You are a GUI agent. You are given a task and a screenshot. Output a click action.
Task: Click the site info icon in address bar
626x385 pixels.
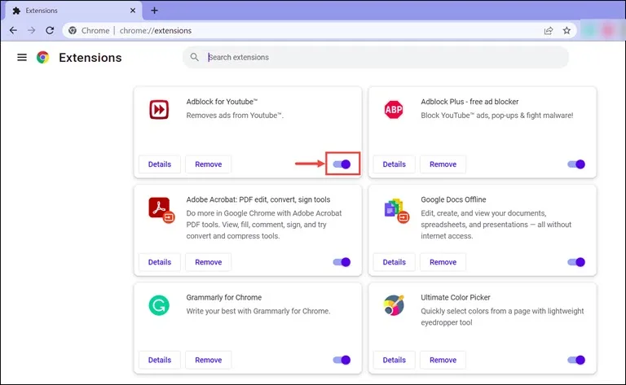[73, 30]
